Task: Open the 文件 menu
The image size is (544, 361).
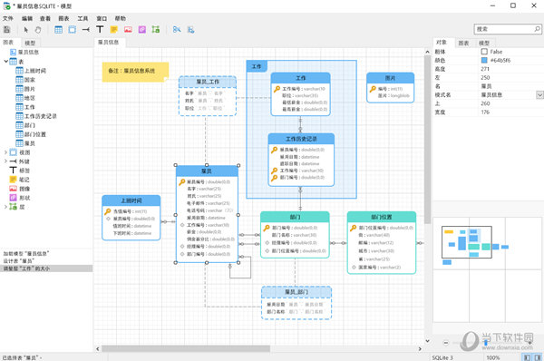Action: [8, 18]
